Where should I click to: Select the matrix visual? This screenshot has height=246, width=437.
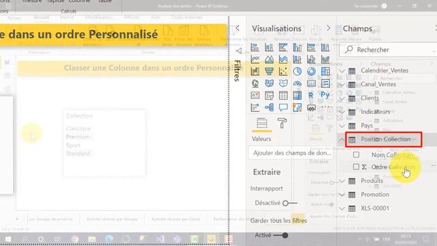click(297, 96)
